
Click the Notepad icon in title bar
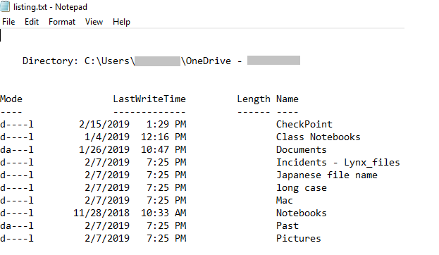click(x=5, y=6)
